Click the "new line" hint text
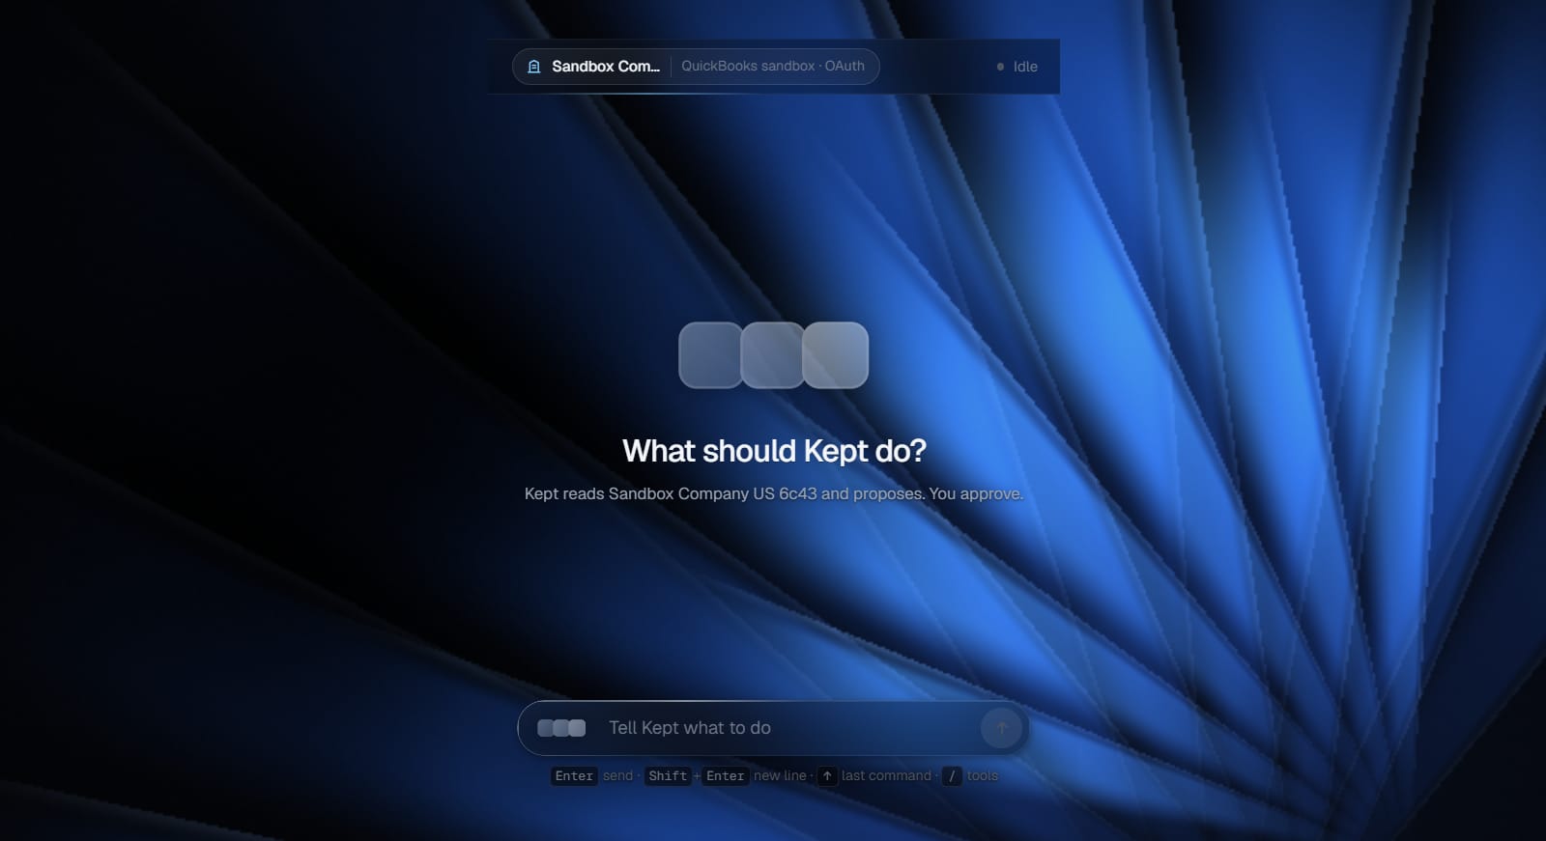1546x841 pixels. click(x=780, y=775)
